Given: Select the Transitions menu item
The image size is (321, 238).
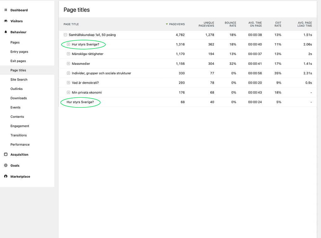Looking at the screenshot, I should click(18, 135).
